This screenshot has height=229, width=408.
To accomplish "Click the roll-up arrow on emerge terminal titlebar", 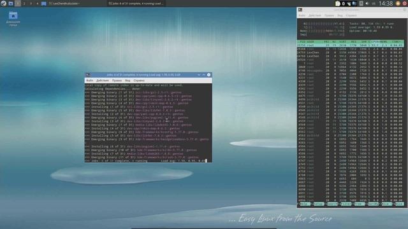I will (x=204, y=75).
